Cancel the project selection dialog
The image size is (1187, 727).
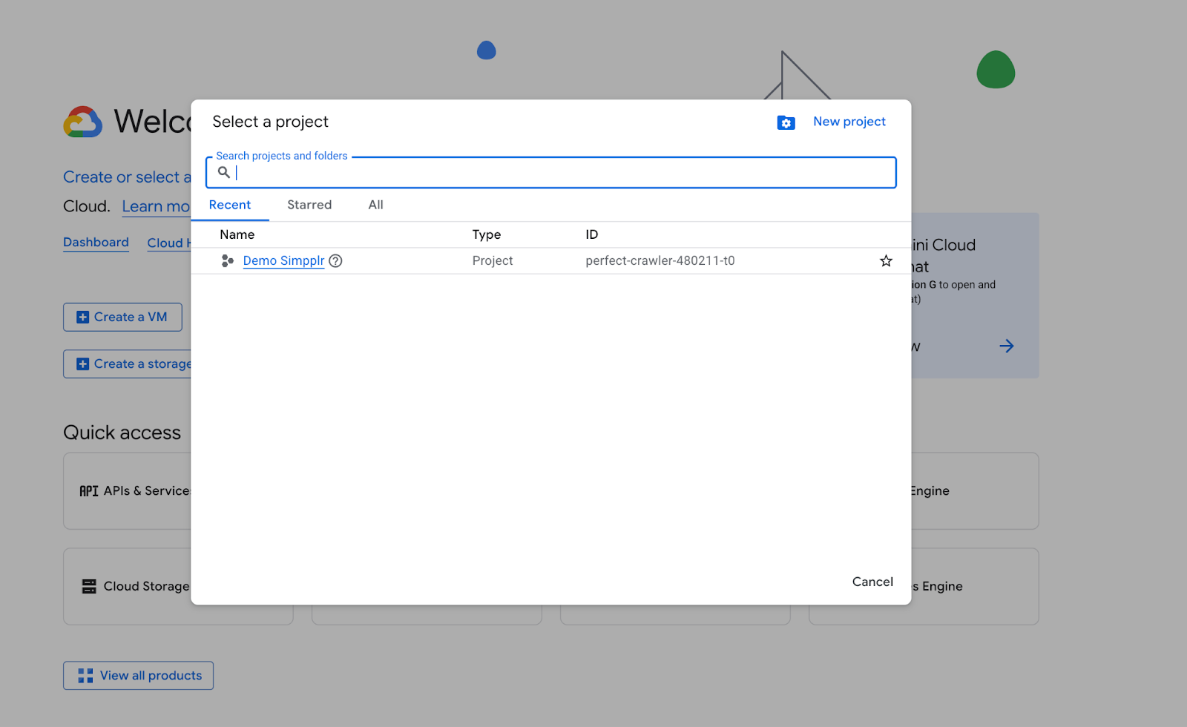872,582
